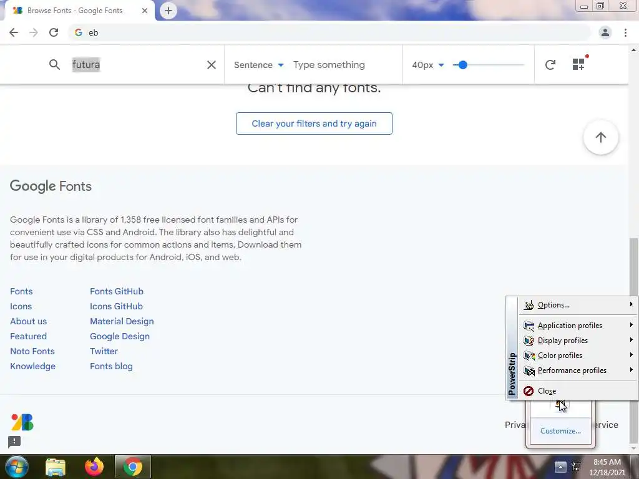Expand the Performance profiles submenu arrow

pos(631,370)
